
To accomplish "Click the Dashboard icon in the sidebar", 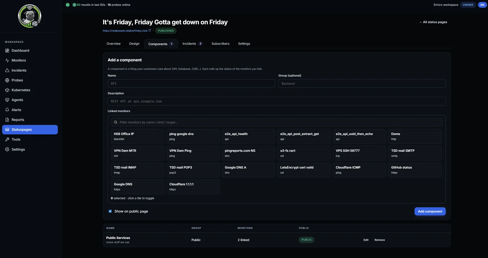I will (7, 51).
